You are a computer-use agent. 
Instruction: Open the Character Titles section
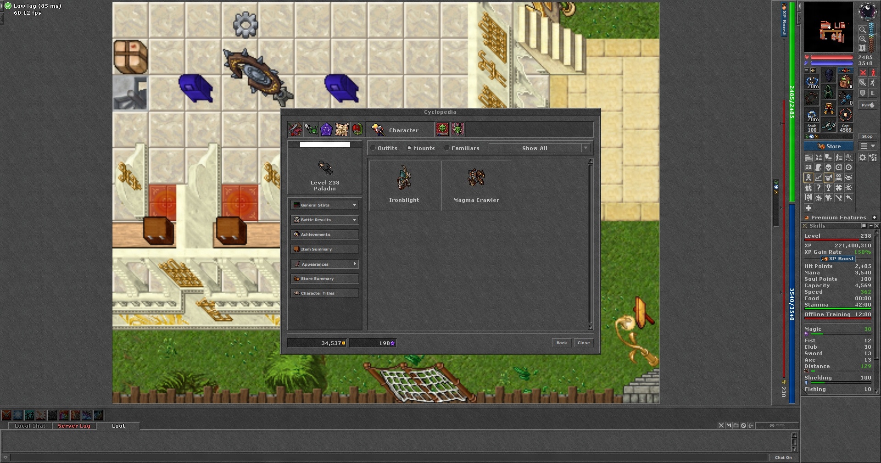tap(325, 293)
